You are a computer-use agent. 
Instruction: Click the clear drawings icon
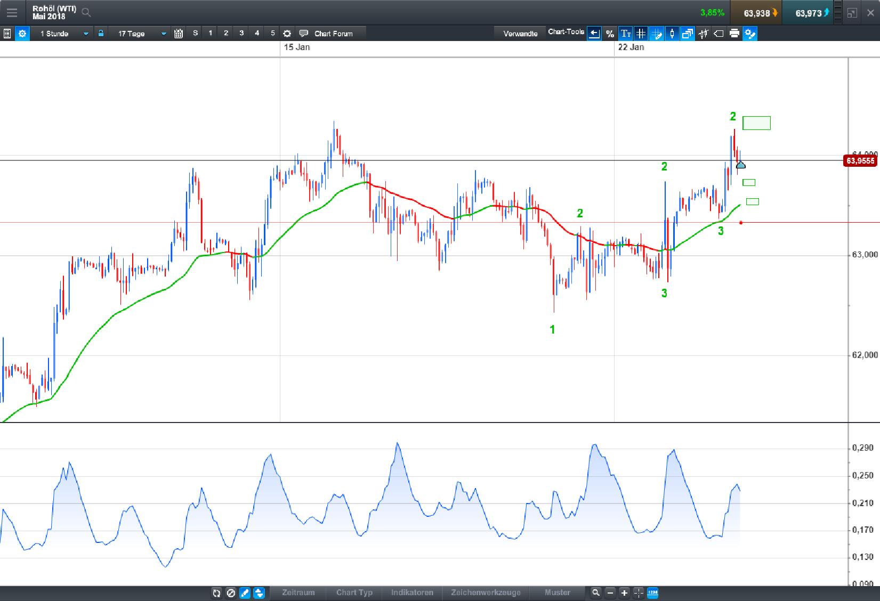coord(231,592)
